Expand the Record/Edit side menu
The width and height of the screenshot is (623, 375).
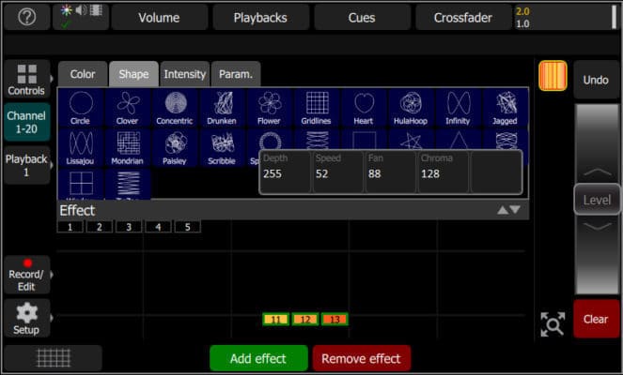(x=26, y=274)
